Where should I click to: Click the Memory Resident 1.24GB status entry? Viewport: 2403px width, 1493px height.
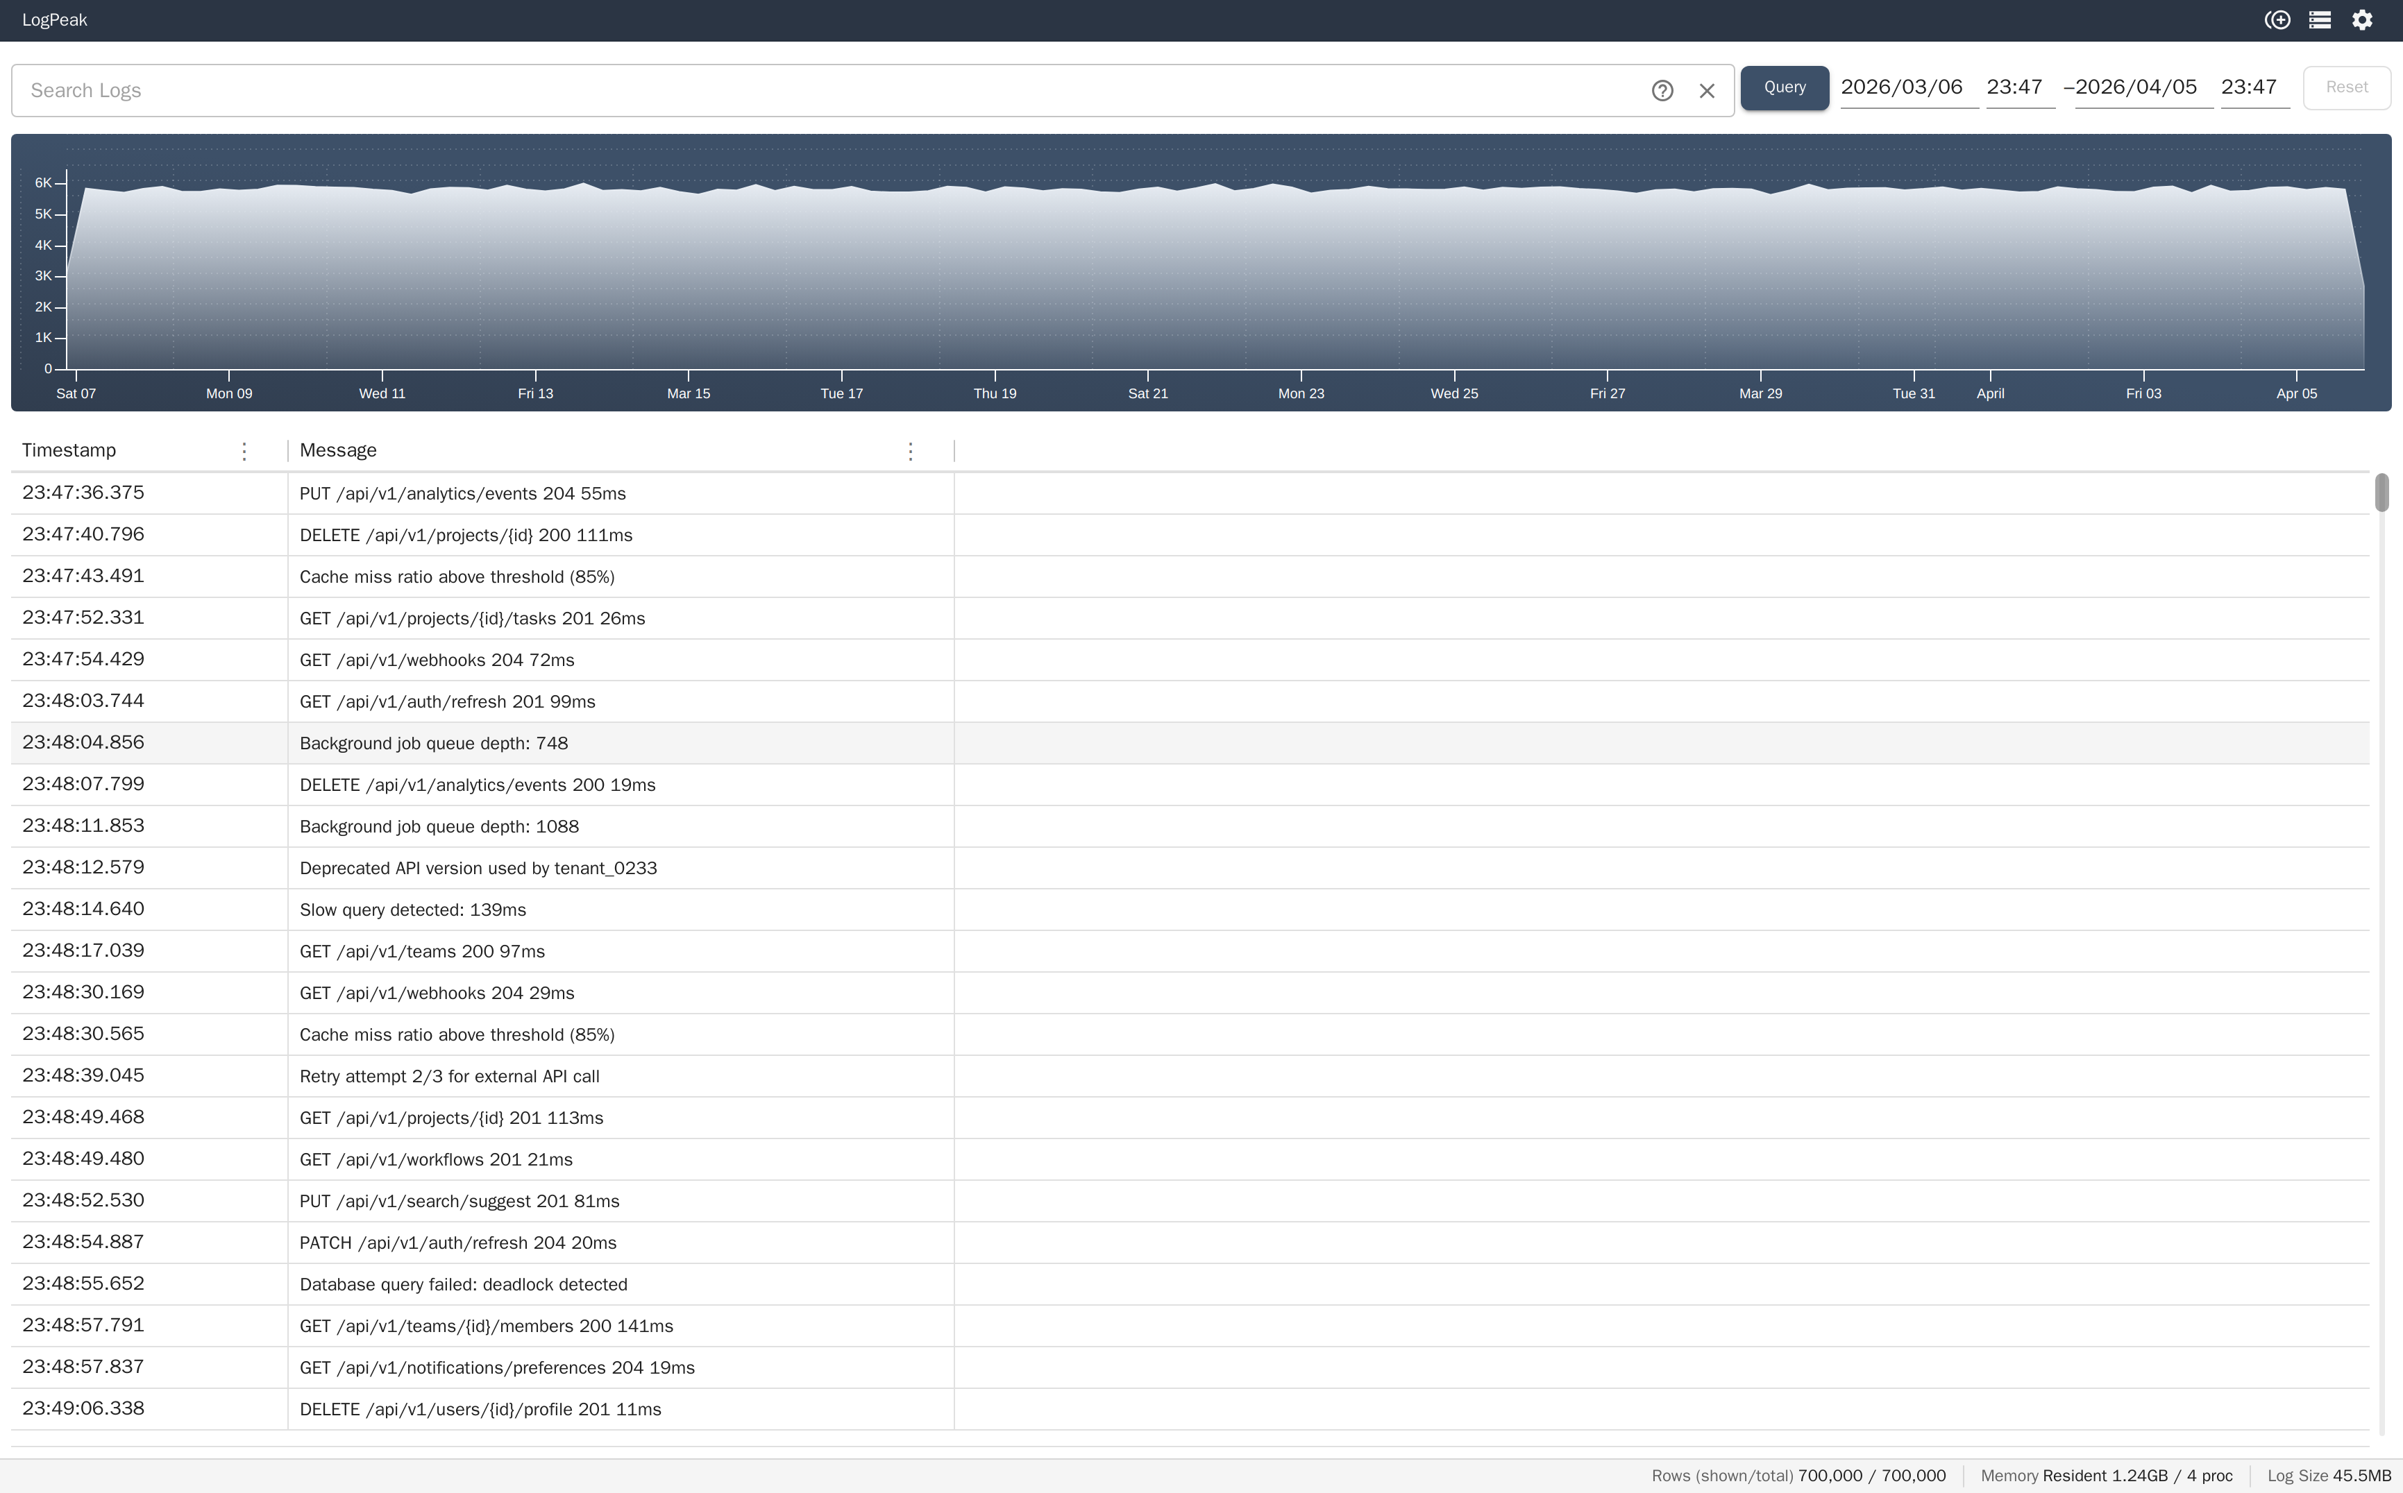pyautogui.click(x=2107, y=1476)
